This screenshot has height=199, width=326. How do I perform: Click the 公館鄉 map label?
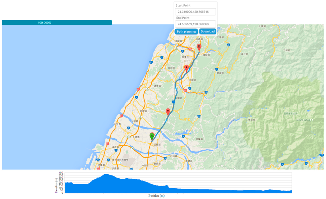pos(192,80)
